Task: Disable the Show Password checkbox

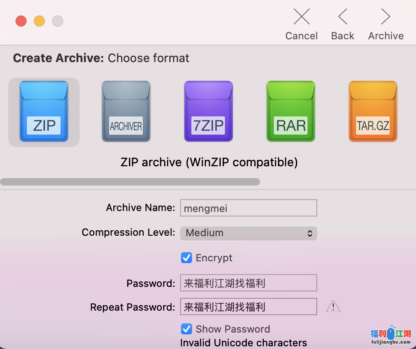Action: coord(187,329)
